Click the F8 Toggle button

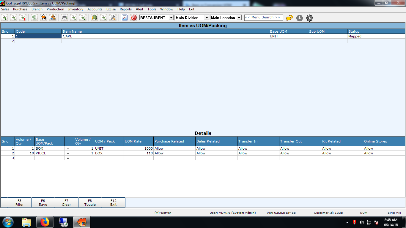coord(90,202)
